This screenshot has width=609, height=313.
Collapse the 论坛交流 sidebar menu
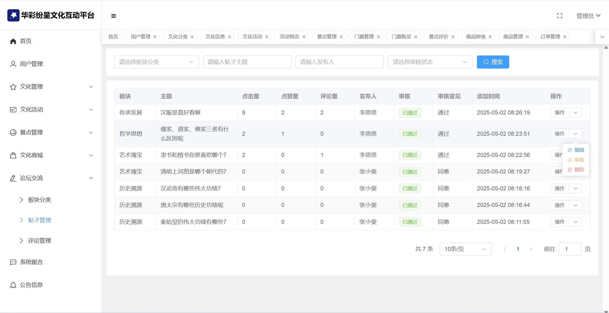click(x=51, y=178)
